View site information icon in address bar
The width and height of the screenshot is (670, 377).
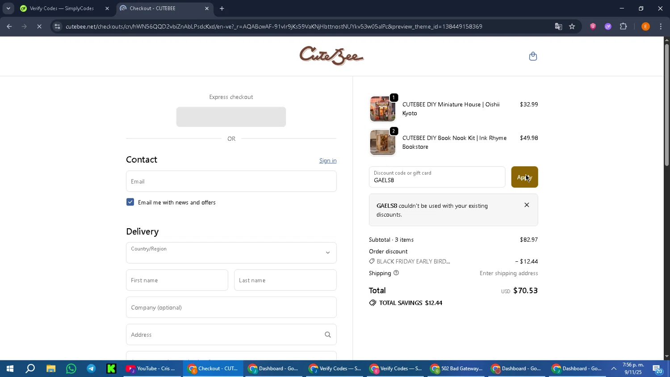click(x=57, y=26)
